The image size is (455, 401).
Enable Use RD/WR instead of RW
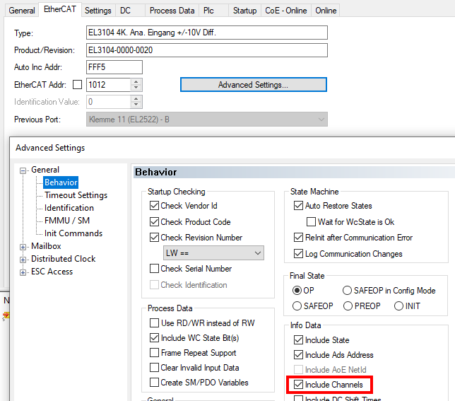pyautogui.click(x=154, y=323)
